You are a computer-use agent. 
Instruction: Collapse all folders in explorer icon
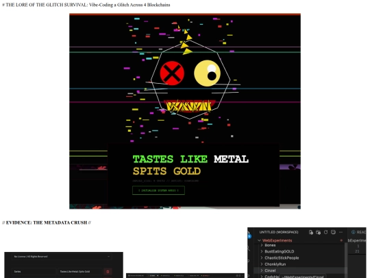tap(333, 232)
